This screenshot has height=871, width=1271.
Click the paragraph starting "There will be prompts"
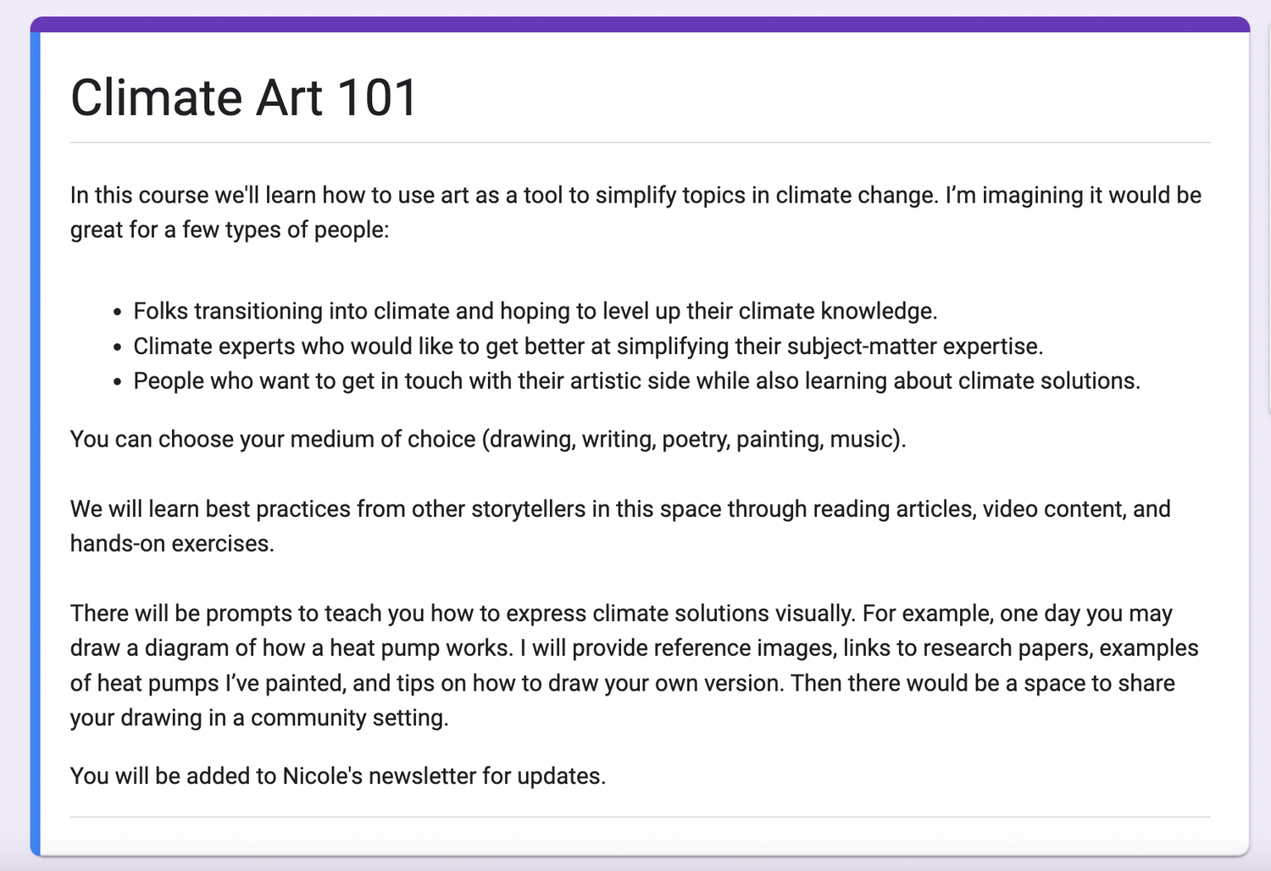(x=621, y=613)
